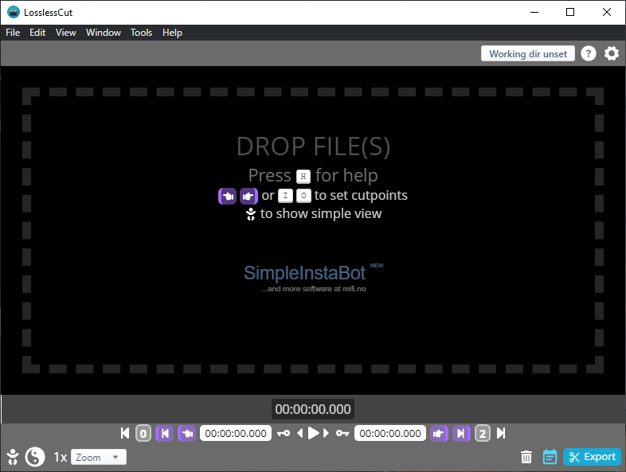Delete source file trash icon
Image resolution: width=626 pixels, height=472 pixels.
tap(526, 457)
